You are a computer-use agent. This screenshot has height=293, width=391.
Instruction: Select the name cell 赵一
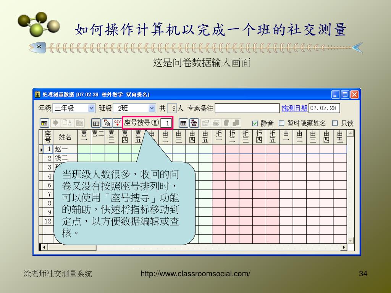click(65, 149)
